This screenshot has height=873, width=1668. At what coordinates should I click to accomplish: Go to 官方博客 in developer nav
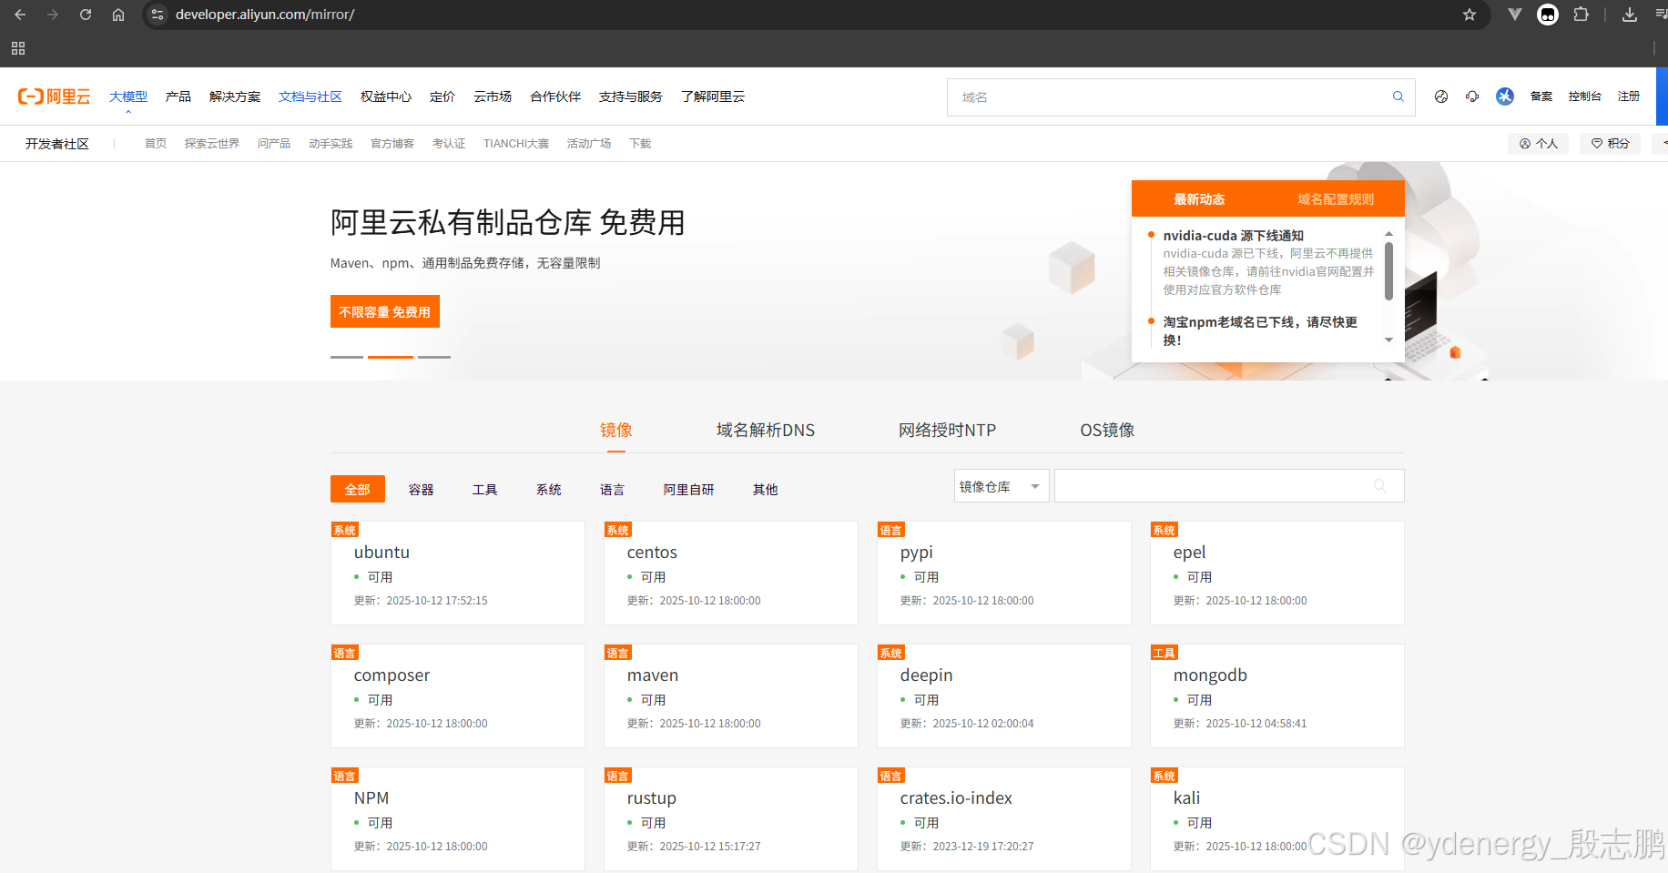coord(392,144)
